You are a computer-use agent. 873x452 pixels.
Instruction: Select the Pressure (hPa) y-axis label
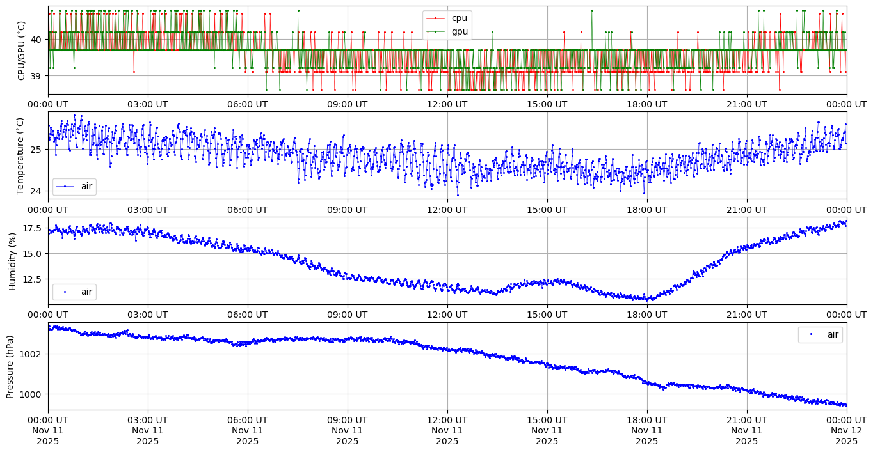pyautogui.click(x=10, y=366)
